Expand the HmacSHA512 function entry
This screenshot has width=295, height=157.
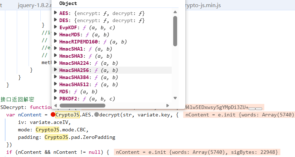tap(55, 84)
